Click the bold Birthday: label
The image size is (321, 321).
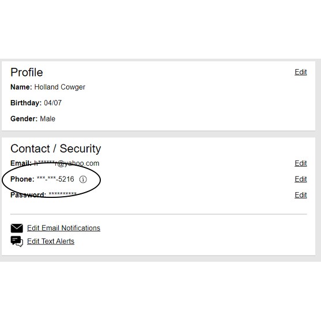(26, 103)
